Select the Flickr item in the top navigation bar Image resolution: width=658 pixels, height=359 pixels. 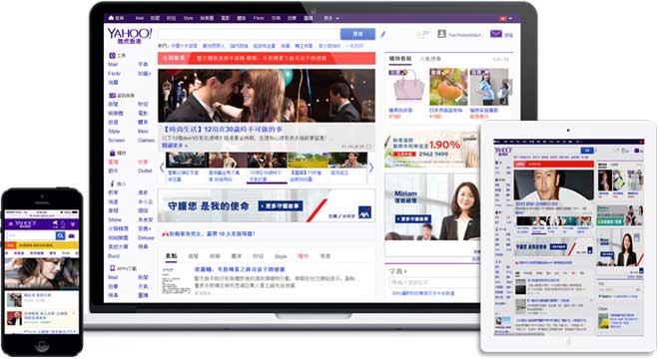[259, 18]
